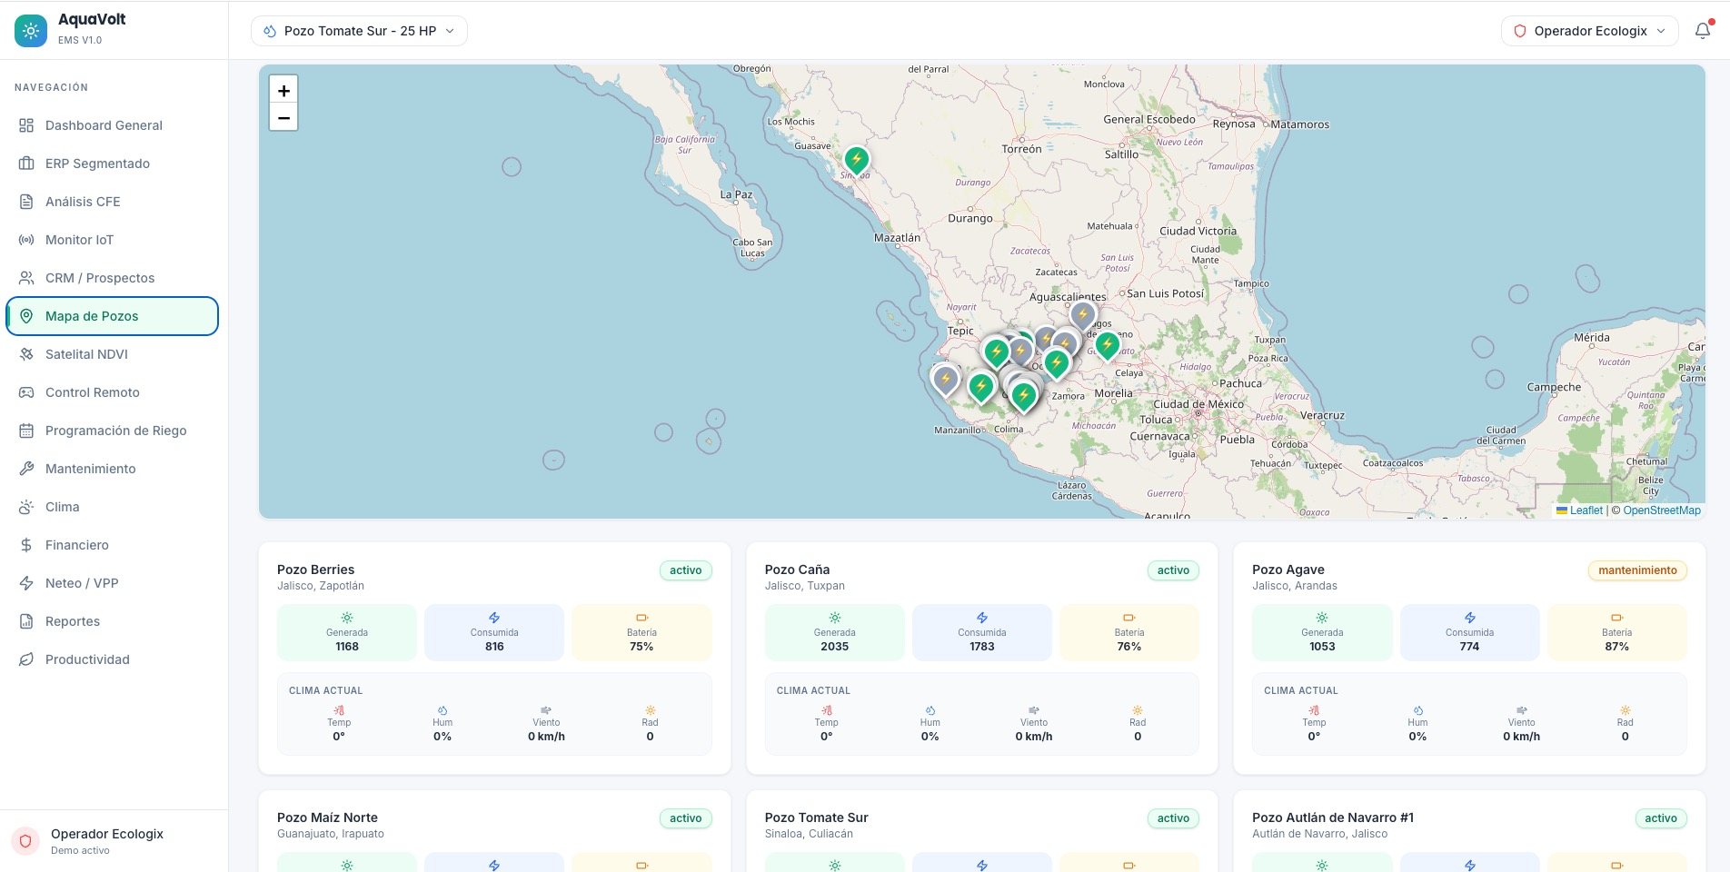
Task: Select the green well marker above Colima
Action: coord(1024,396)
